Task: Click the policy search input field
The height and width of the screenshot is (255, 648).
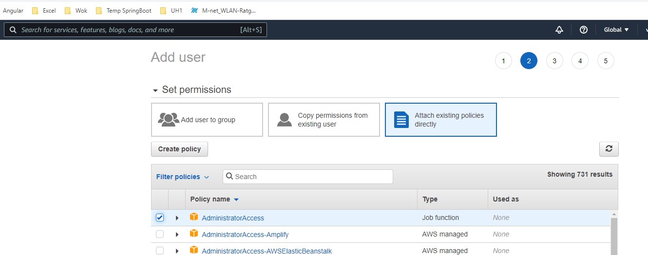Action: coord(312,177)
